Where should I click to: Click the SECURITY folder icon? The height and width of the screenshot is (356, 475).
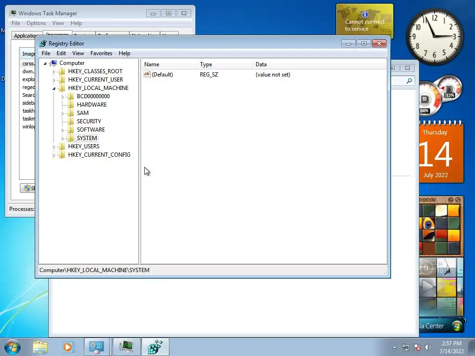click(x=71, y=121)
